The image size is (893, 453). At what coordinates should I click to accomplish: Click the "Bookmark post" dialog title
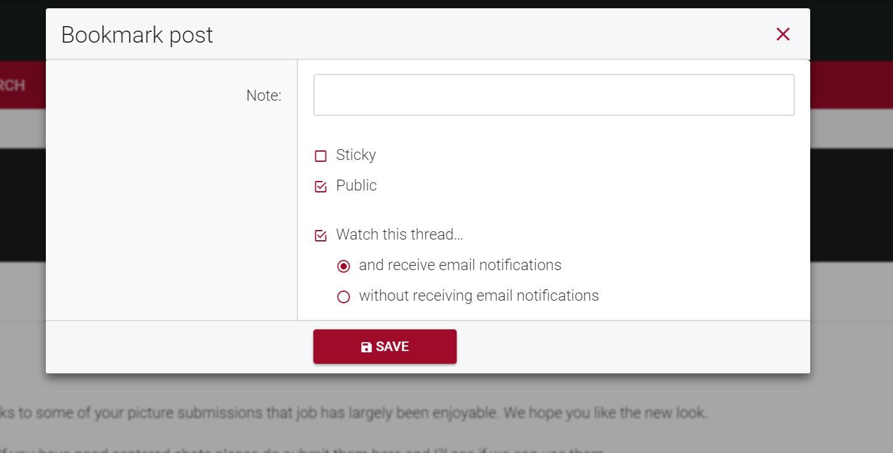pyautogui.click(x=137, y=34)
